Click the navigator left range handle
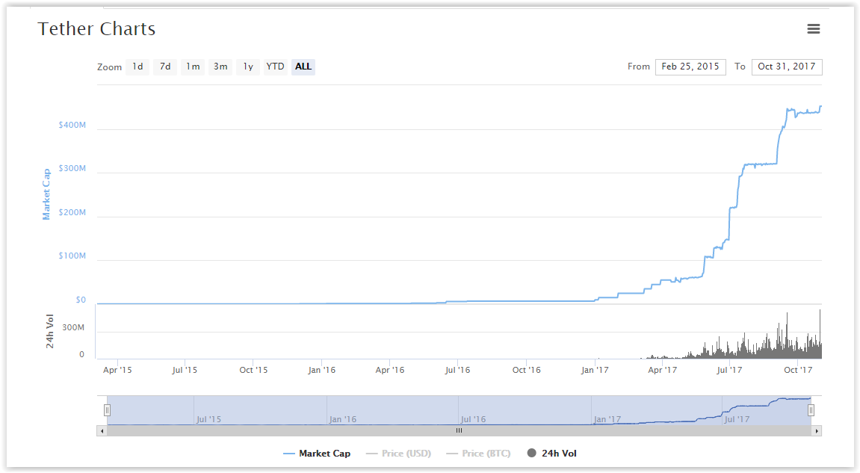This screenshot has height=473, width=860. 108,410
